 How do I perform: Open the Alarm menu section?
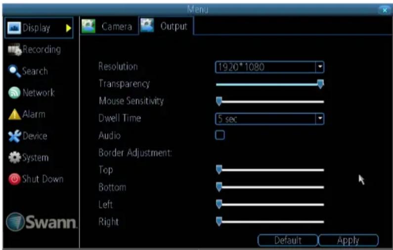coord(27,115)
